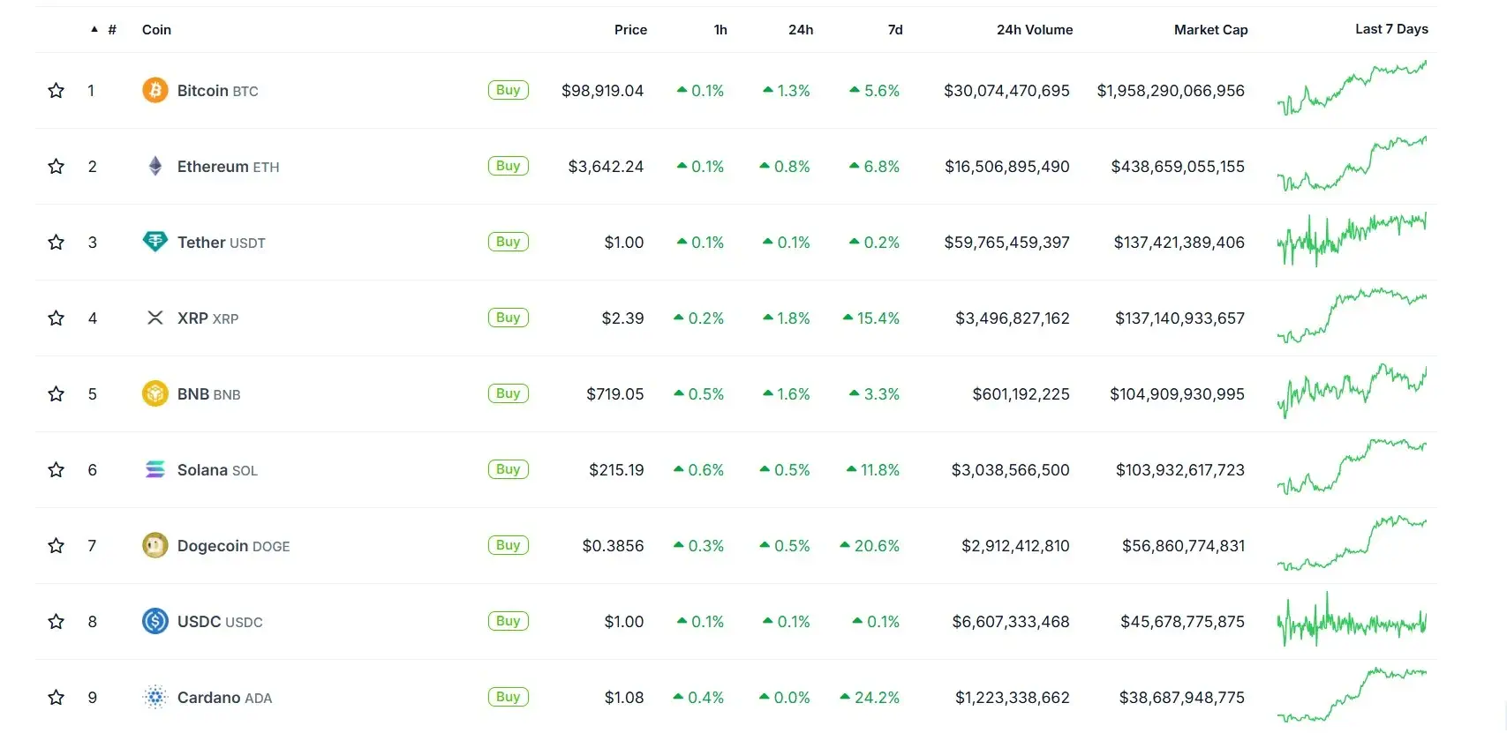Open XRP 7-day sparkline chart
1507x733 pixels.
click(x=1352, y=316)
